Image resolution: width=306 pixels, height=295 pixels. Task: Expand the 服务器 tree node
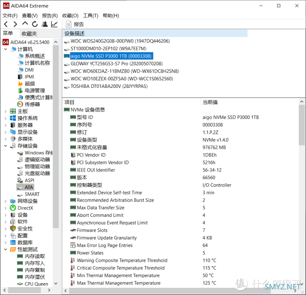pyautogui.click(x=6, y=125)
